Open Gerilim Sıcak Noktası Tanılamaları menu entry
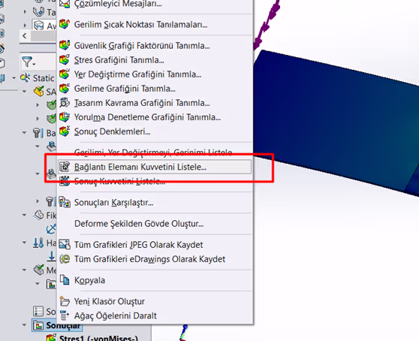419x341 pixels. click(155, 25)
